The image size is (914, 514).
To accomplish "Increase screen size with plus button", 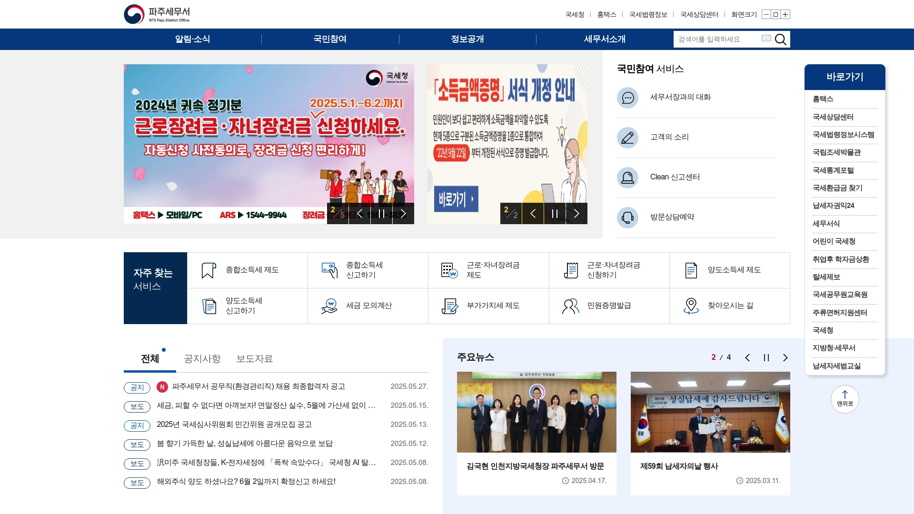I will click(x=785, y=14).
